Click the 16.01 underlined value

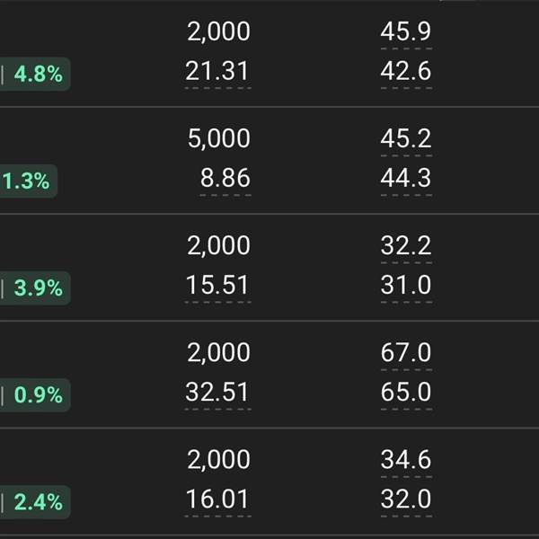tap(217, 499)
